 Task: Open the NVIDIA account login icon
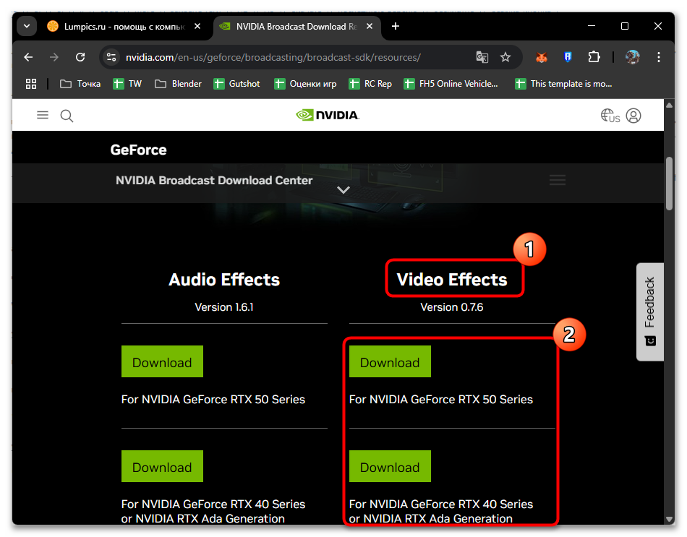633,116
